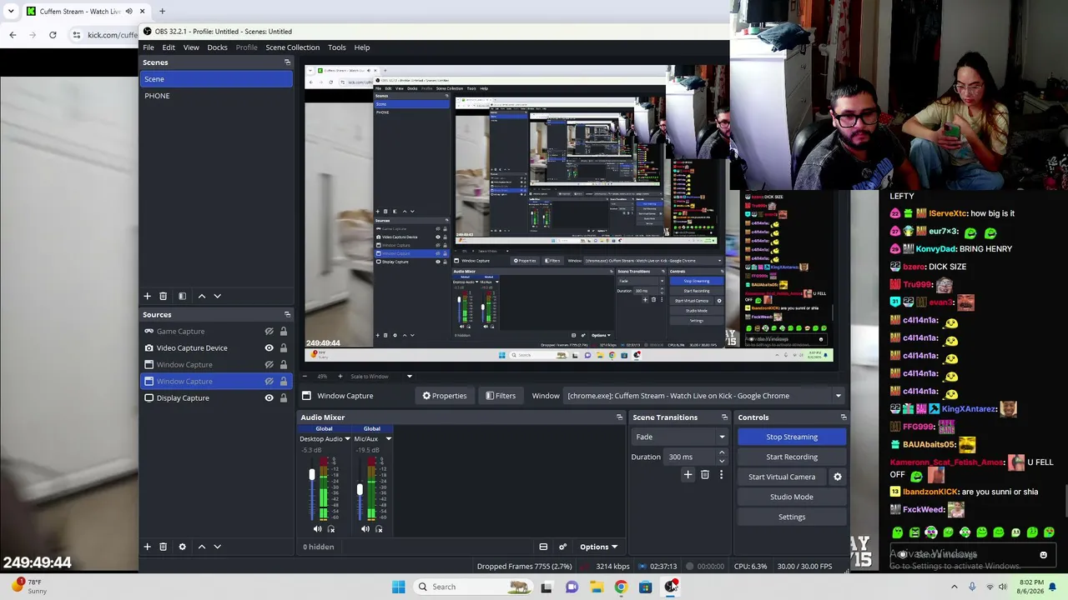Image resolution: width=1068 pixels, height=600 pixels.
Task: Show hidden system tray icons chevron
Action: [x=955, y=587]
